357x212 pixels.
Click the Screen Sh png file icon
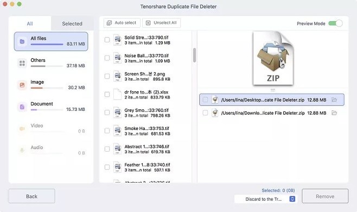117,76
